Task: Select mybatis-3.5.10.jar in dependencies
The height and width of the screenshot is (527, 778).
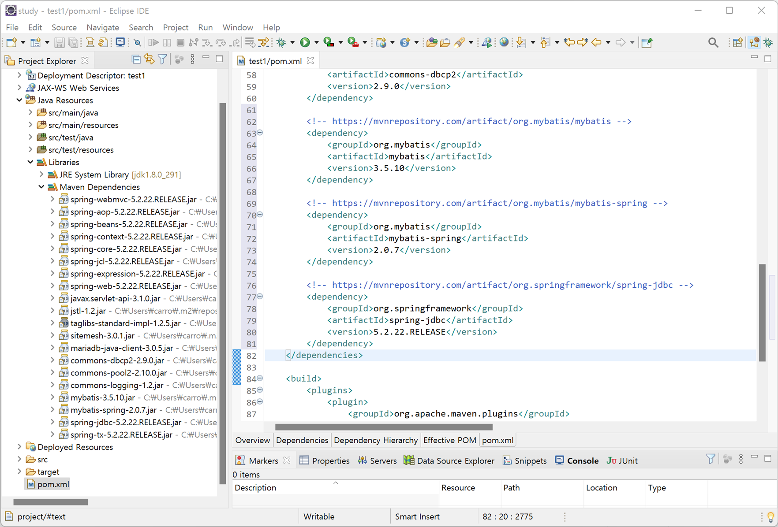Action: click(103, 397)
